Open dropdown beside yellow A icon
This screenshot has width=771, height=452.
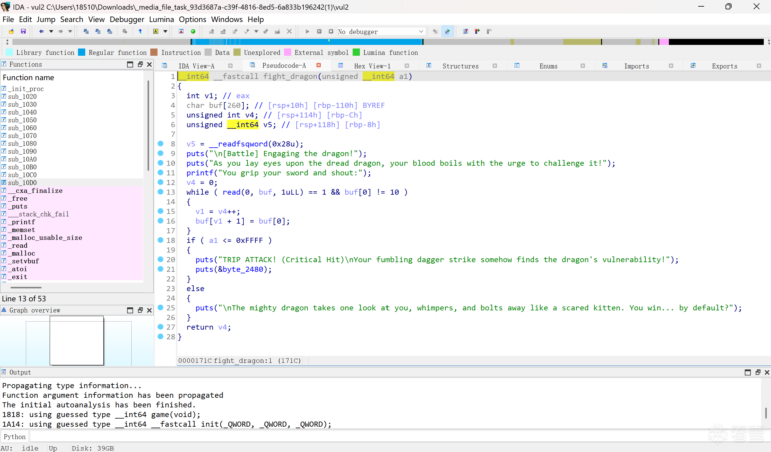coord(165,31)
